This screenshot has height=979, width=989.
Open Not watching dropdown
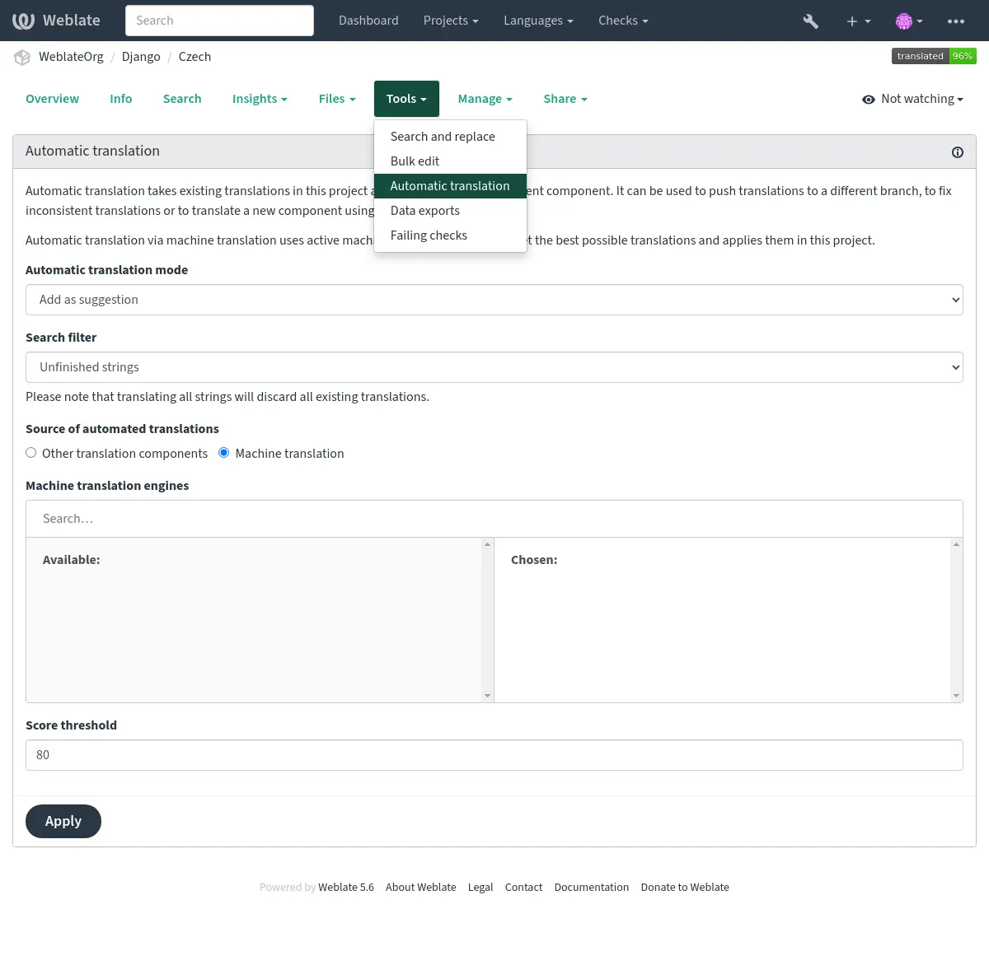point(913,99)
